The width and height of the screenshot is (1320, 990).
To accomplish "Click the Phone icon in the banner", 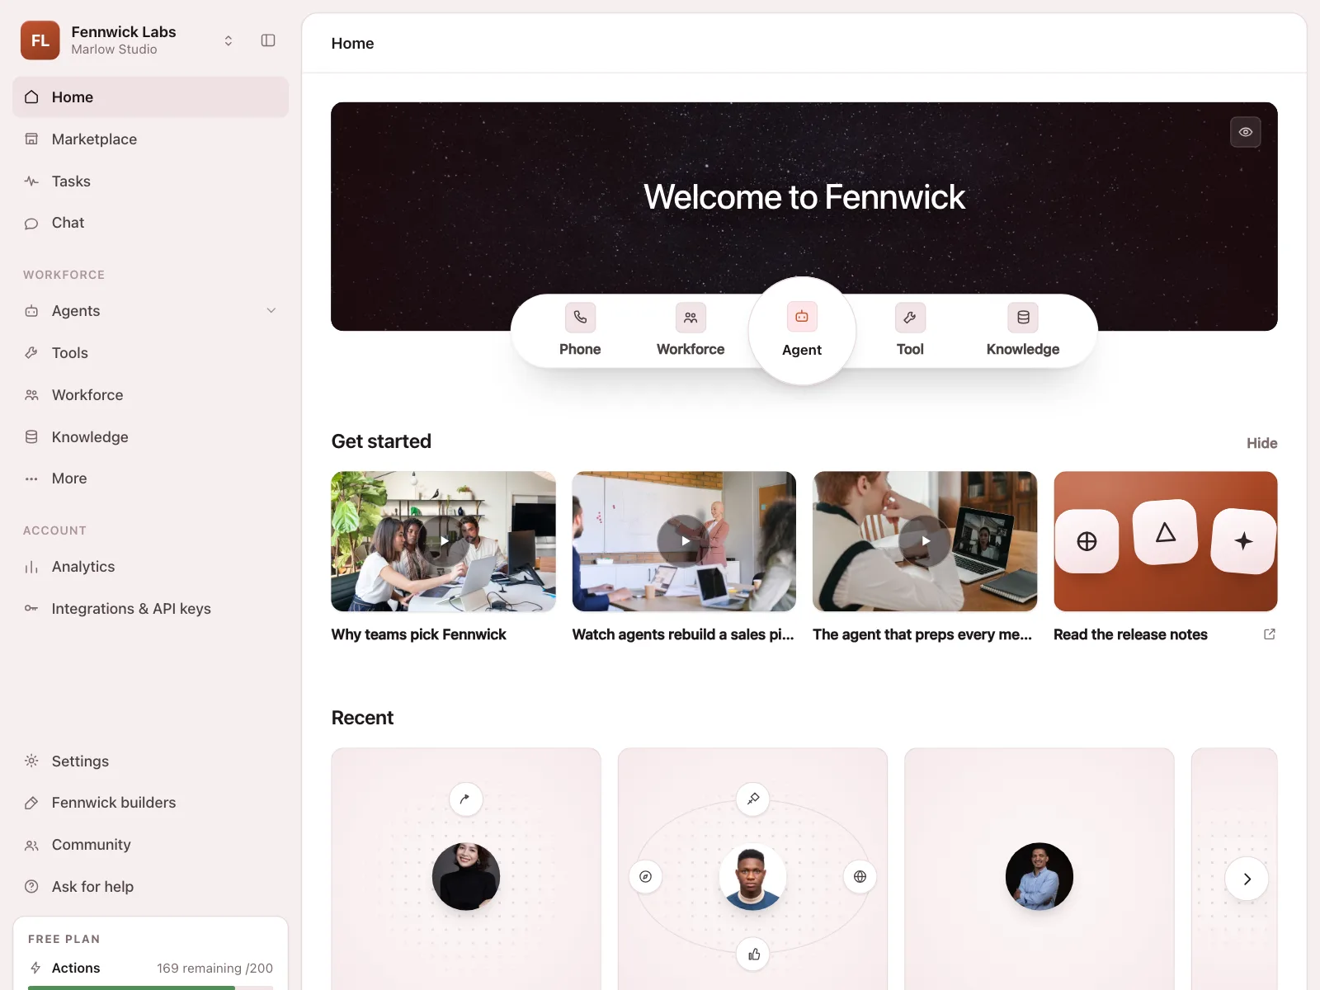I will click(x=580, y=318).
